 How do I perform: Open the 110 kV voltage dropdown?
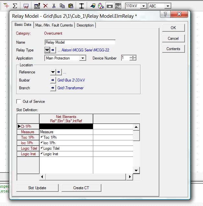point(143,6)
